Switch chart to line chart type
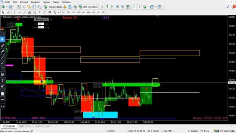The height and width of the screenshot is (133, 236). (112, 7)
